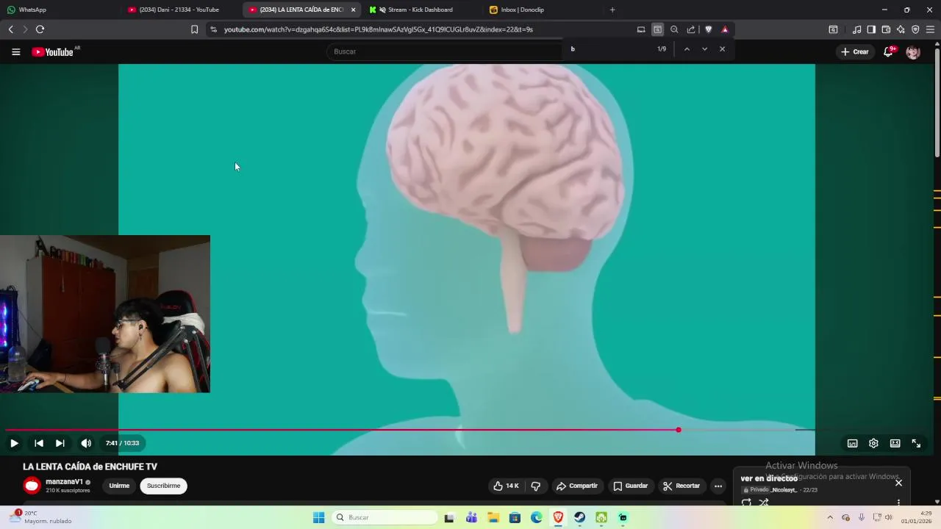Play the video with the play button
Screen dimensions: 941x529
pyautogui.click(x=14, y=443)
